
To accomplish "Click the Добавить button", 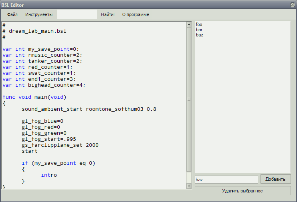I will [x=275, y=179].
